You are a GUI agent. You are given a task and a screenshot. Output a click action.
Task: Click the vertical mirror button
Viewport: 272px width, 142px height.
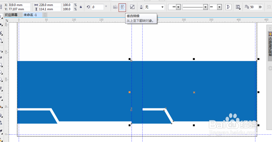pyautogui.click(x=122, y=7)
